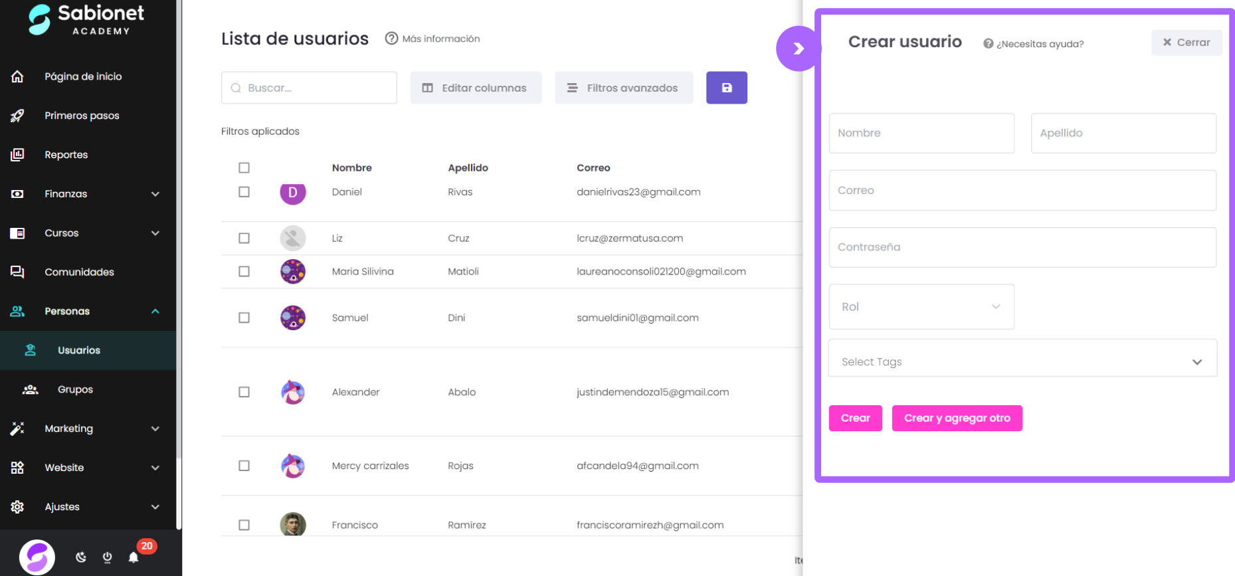
Task: Click the Editar columnas button
Action: [x=476, y=88]
